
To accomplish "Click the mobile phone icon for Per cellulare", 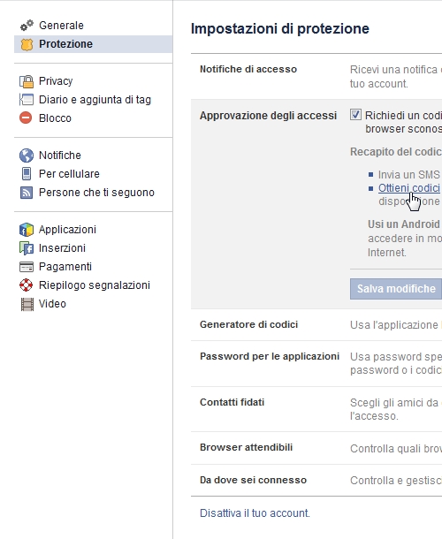I will 27,174.
